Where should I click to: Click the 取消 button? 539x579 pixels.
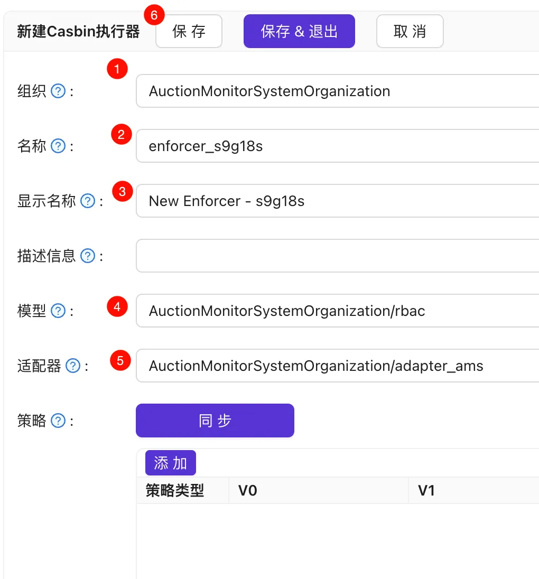tap(410, 31)
